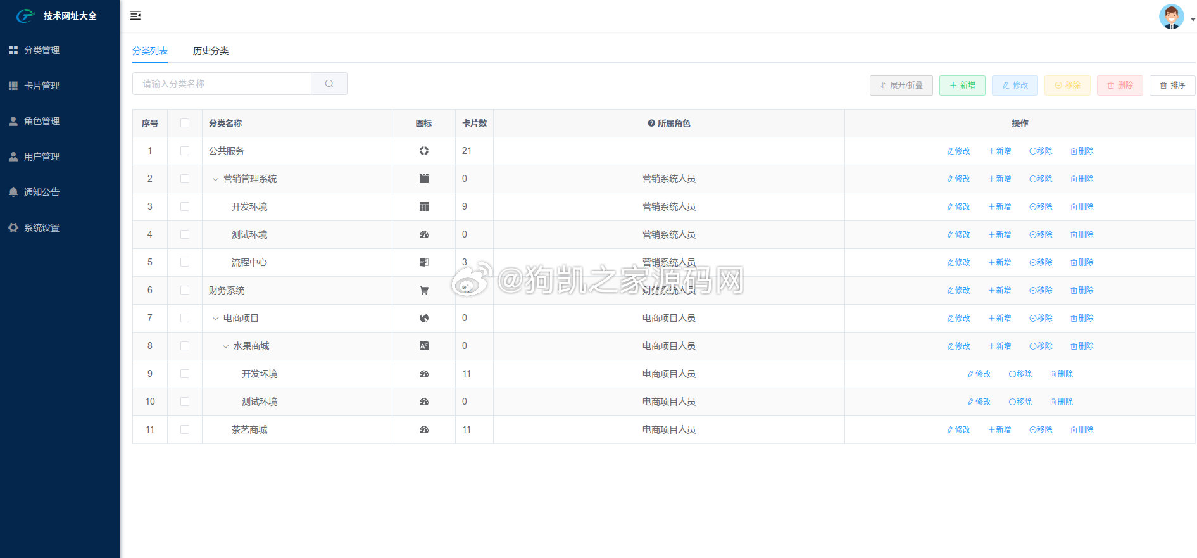Collapse the 营销管理系统 tree node
This screenshot has width=1197, height=558.
(215, 179)
